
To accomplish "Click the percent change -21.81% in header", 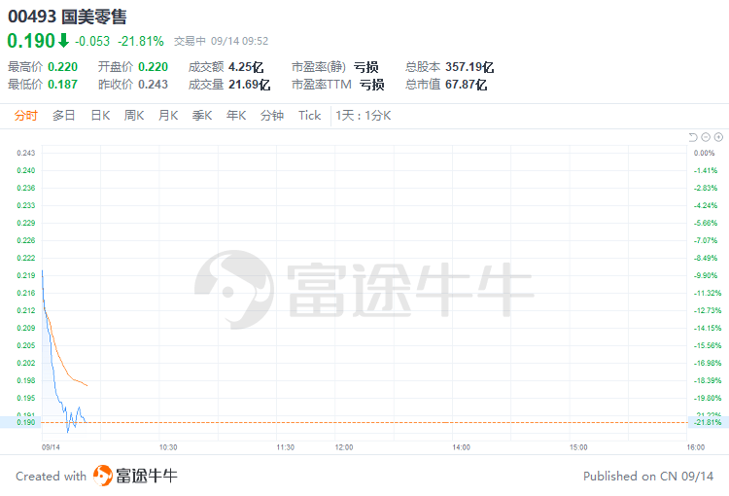I will click(x=141, y=42).
